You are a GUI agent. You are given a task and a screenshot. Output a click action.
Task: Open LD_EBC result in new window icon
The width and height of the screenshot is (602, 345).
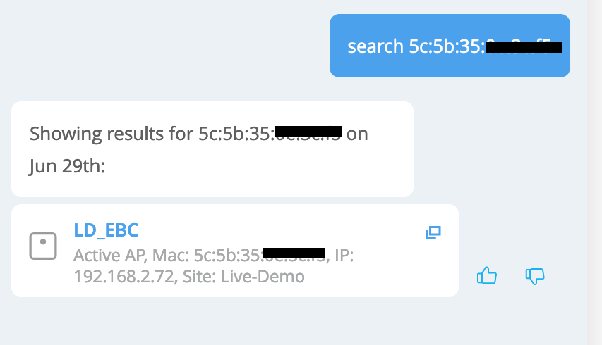(x=433, y=232)
